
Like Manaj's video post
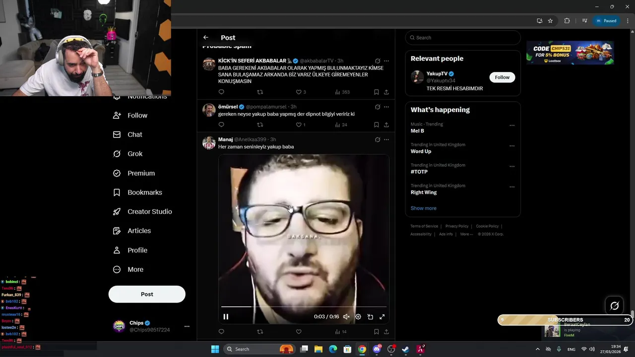tap(299, 331)
